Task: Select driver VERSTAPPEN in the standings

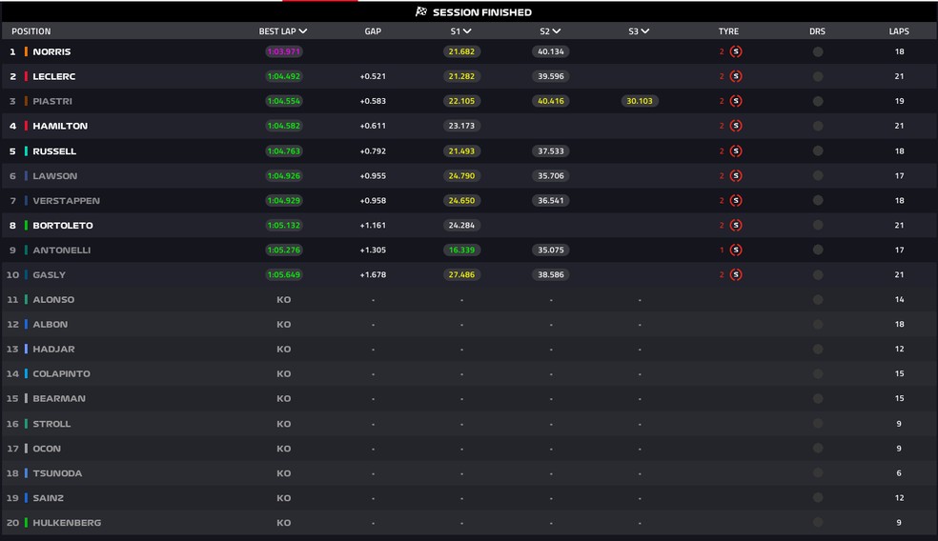Action: [67, 201]
